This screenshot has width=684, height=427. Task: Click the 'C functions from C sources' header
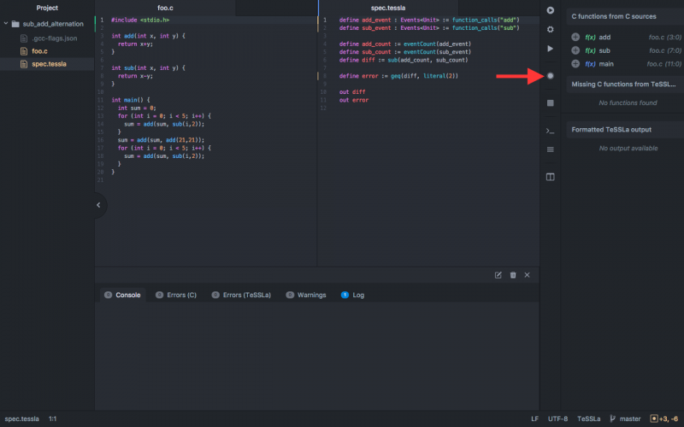tap(625, 16)
